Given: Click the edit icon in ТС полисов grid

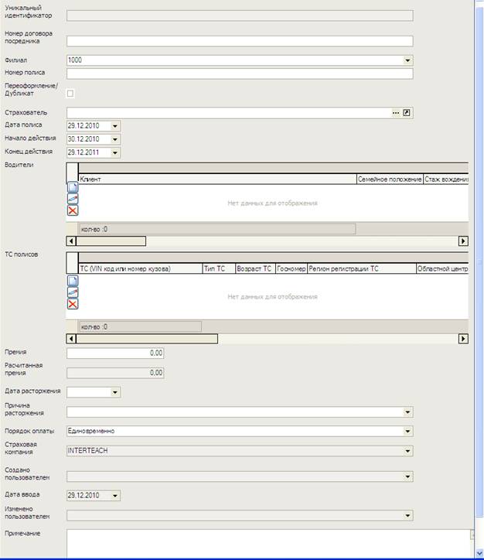Looking at the screenshot, I should click(x=73, y=292).
